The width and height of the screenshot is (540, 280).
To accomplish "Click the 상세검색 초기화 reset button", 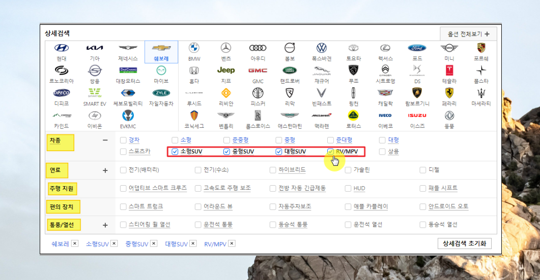I will (464, 243).
